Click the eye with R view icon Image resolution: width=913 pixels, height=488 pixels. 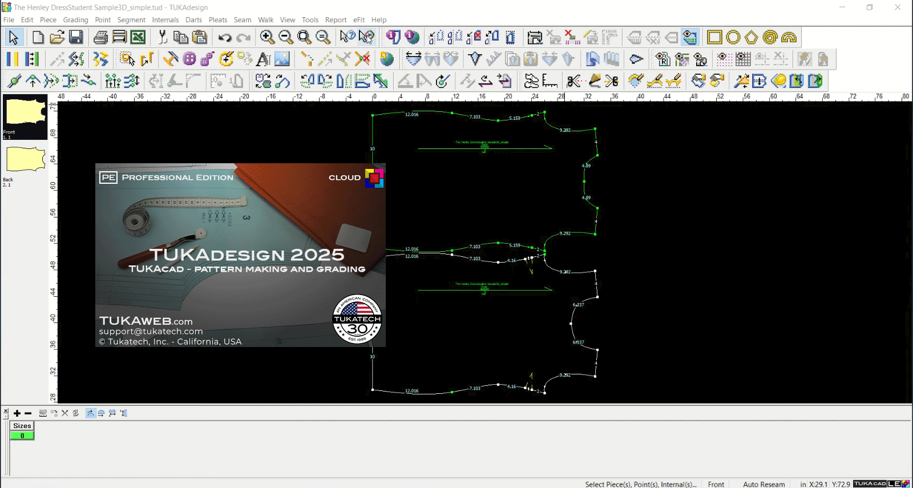[x=662, y=59]
